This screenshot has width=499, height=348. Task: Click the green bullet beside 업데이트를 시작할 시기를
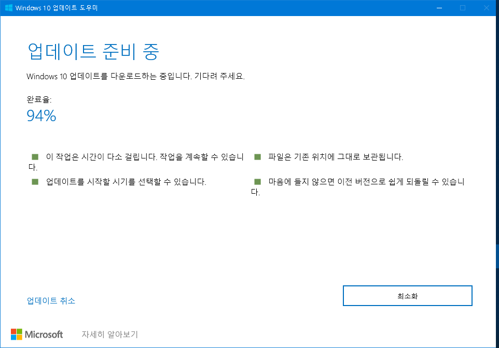tap(35, 182)
